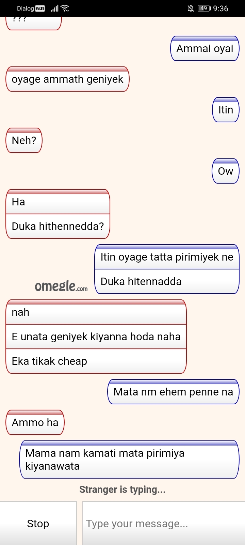Select "Itin oyage tatta pirimiyek ne" message

point(167,257)
